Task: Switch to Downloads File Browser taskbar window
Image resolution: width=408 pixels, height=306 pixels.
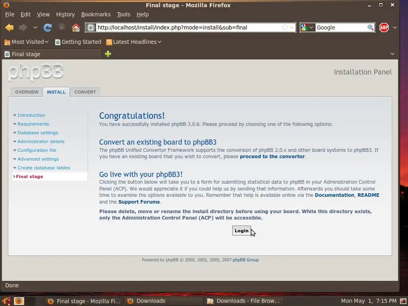Action: (x=244, y=301)
